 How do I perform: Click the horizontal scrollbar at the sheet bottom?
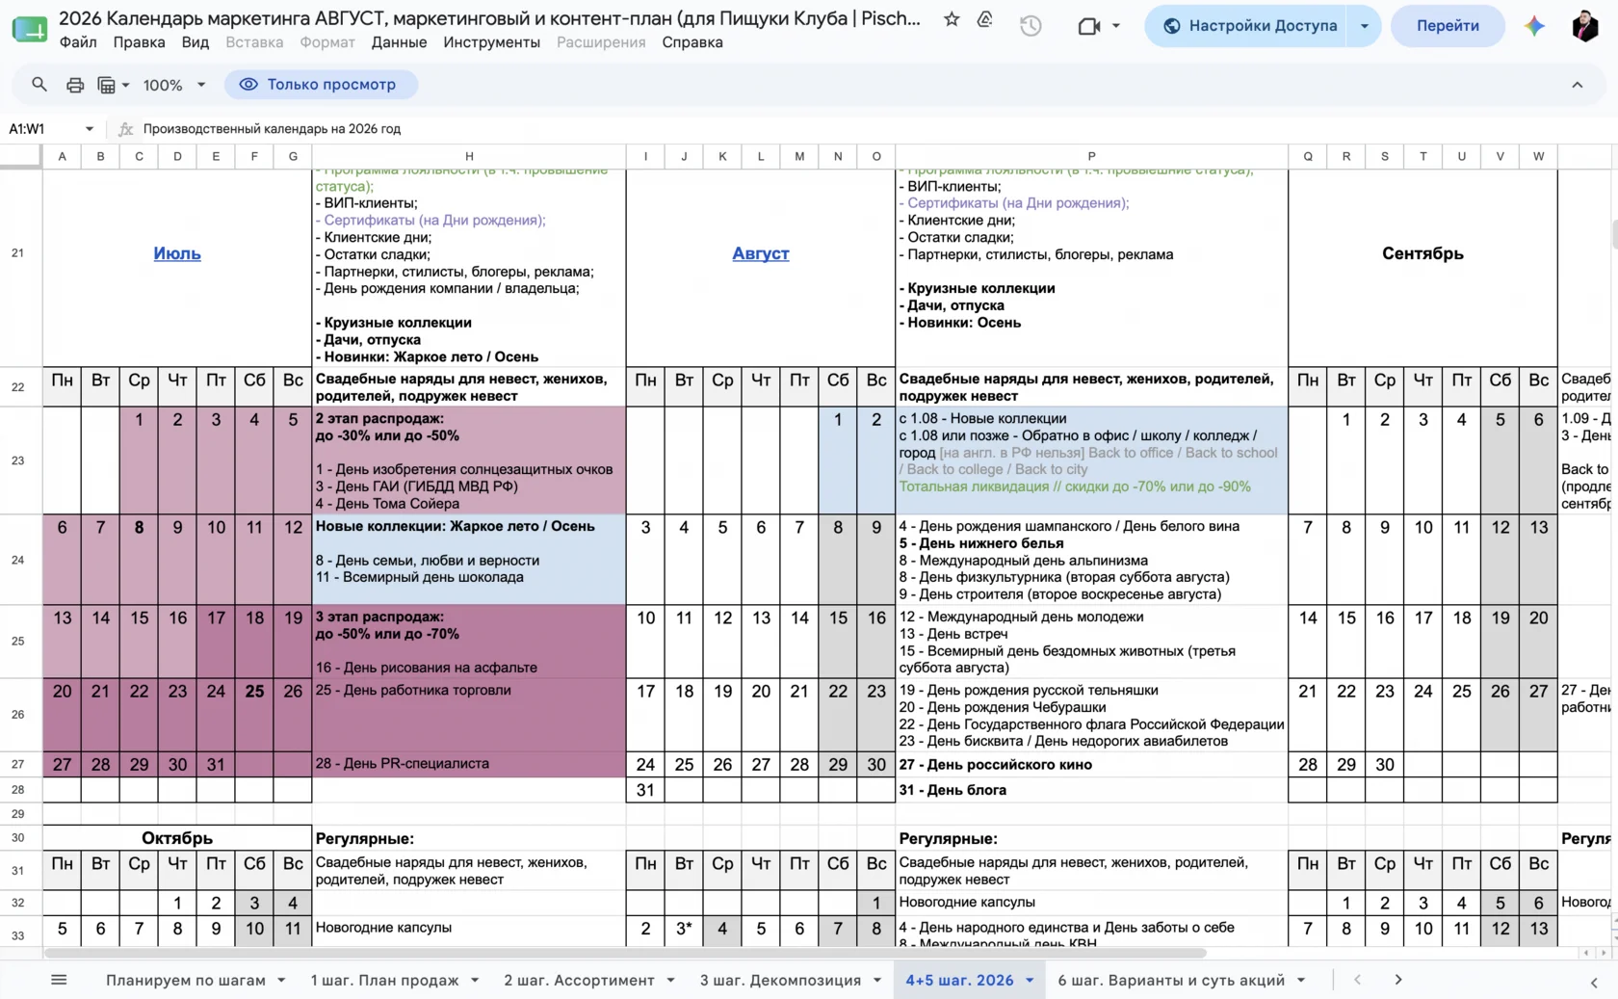click(x=625, y=953)
